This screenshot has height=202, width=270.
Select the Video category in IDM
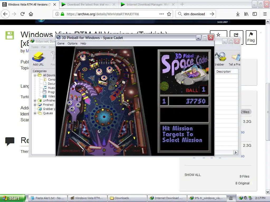pos(49,96)
